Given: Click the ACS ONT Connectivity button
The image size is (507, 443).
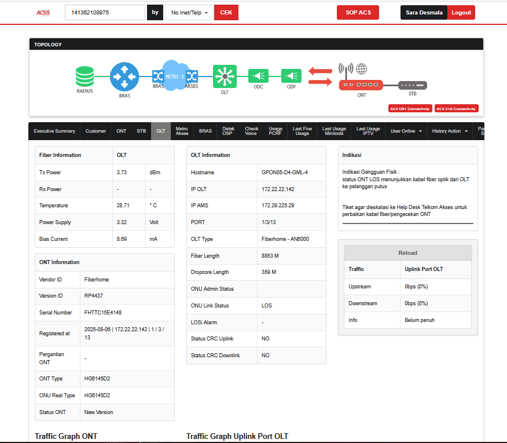Looking at the screenshot, I should [410, 109].
